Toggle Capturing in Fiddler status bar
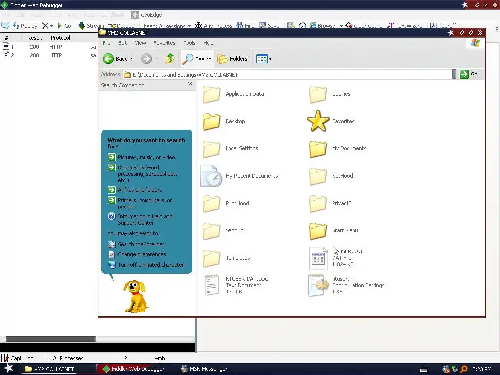The image size is (500, 375). (x=17, y=358)
